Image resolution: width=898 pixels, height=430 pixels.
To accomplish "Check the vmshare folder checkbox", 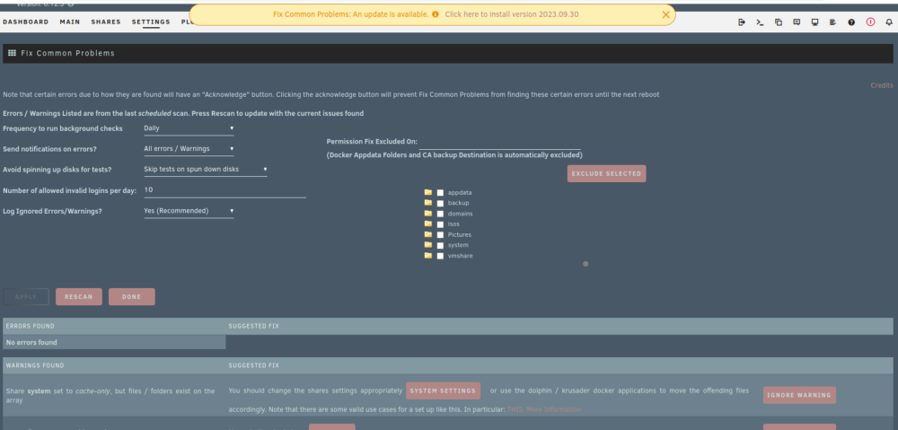I will pyautogui.click(x=440, y=256).
